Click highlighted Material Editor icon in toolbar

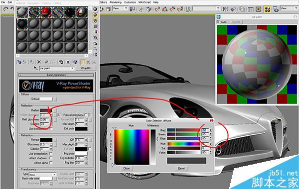tap(268, 9)
